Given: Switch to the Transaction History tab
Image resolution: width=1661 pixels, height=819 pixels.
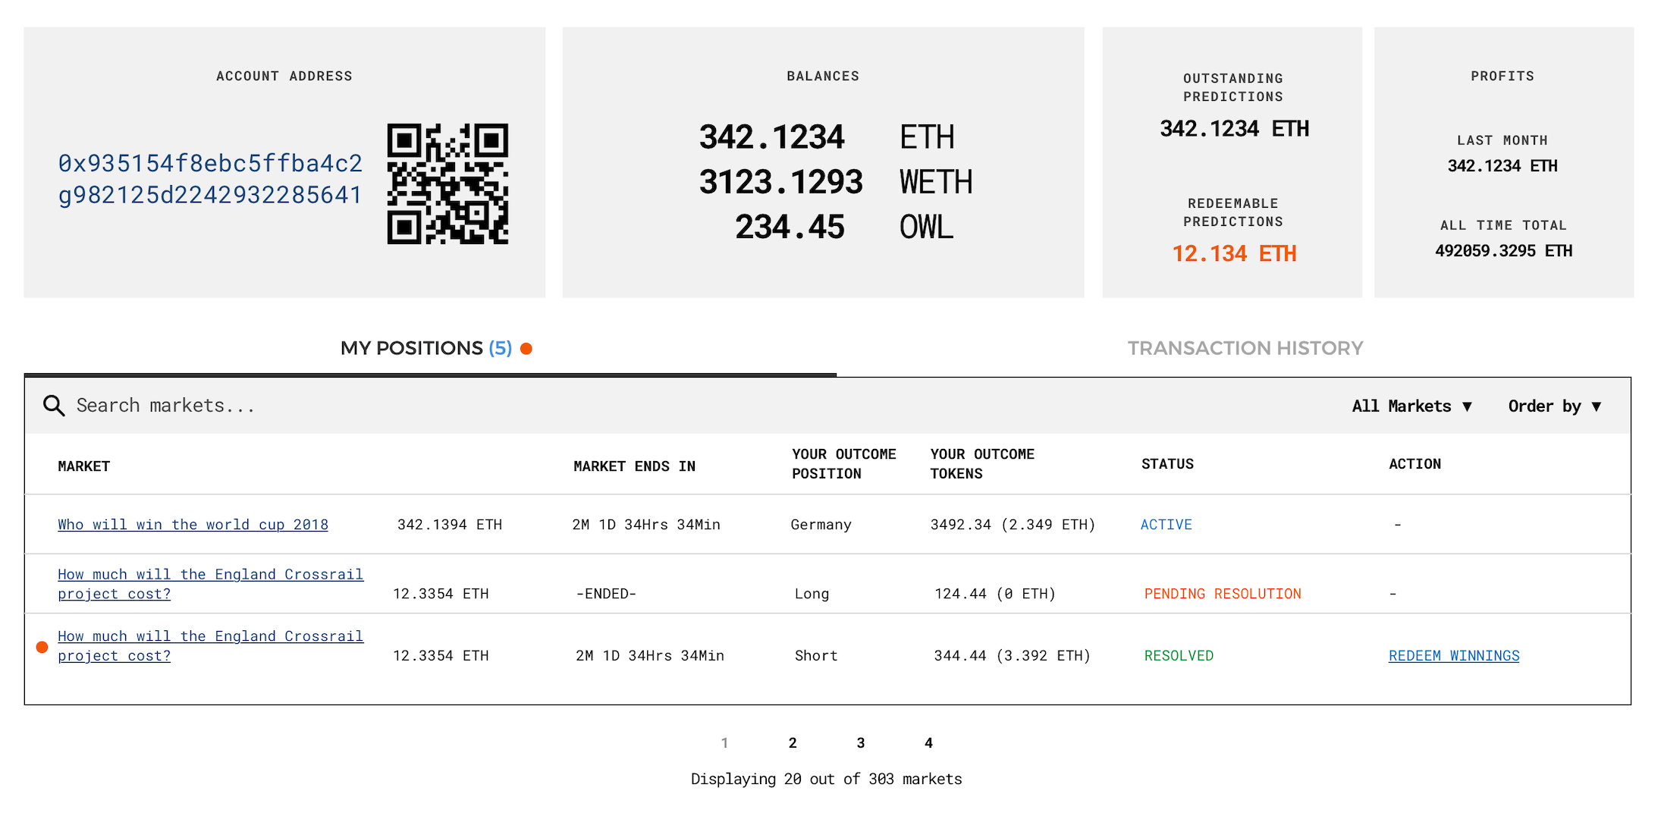Looking at the screenshot, I should pos(1245,348).
